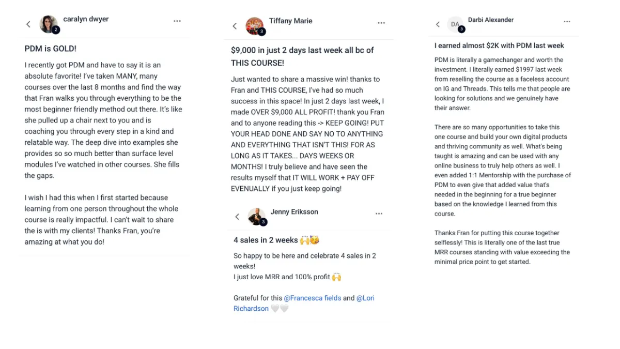
Task: Open Tiffany Marie's profile name
Action: click(x=290, y=21)
